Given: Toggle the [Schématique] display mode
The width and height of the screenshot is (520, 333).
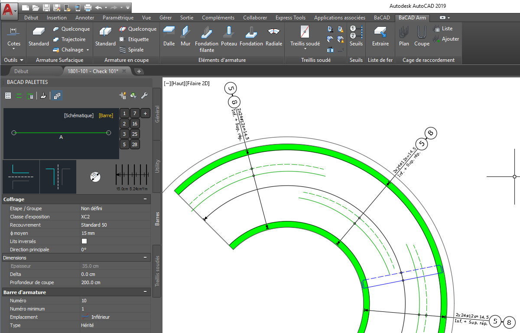Looking at the screenshot, I should point(79,115).
